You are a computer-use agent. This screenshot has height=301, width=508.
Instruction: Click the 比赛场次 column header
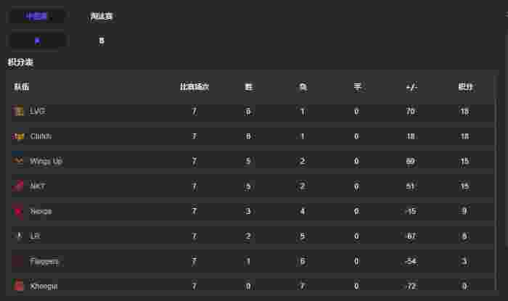pyautogui.click(x=194, y=87)
